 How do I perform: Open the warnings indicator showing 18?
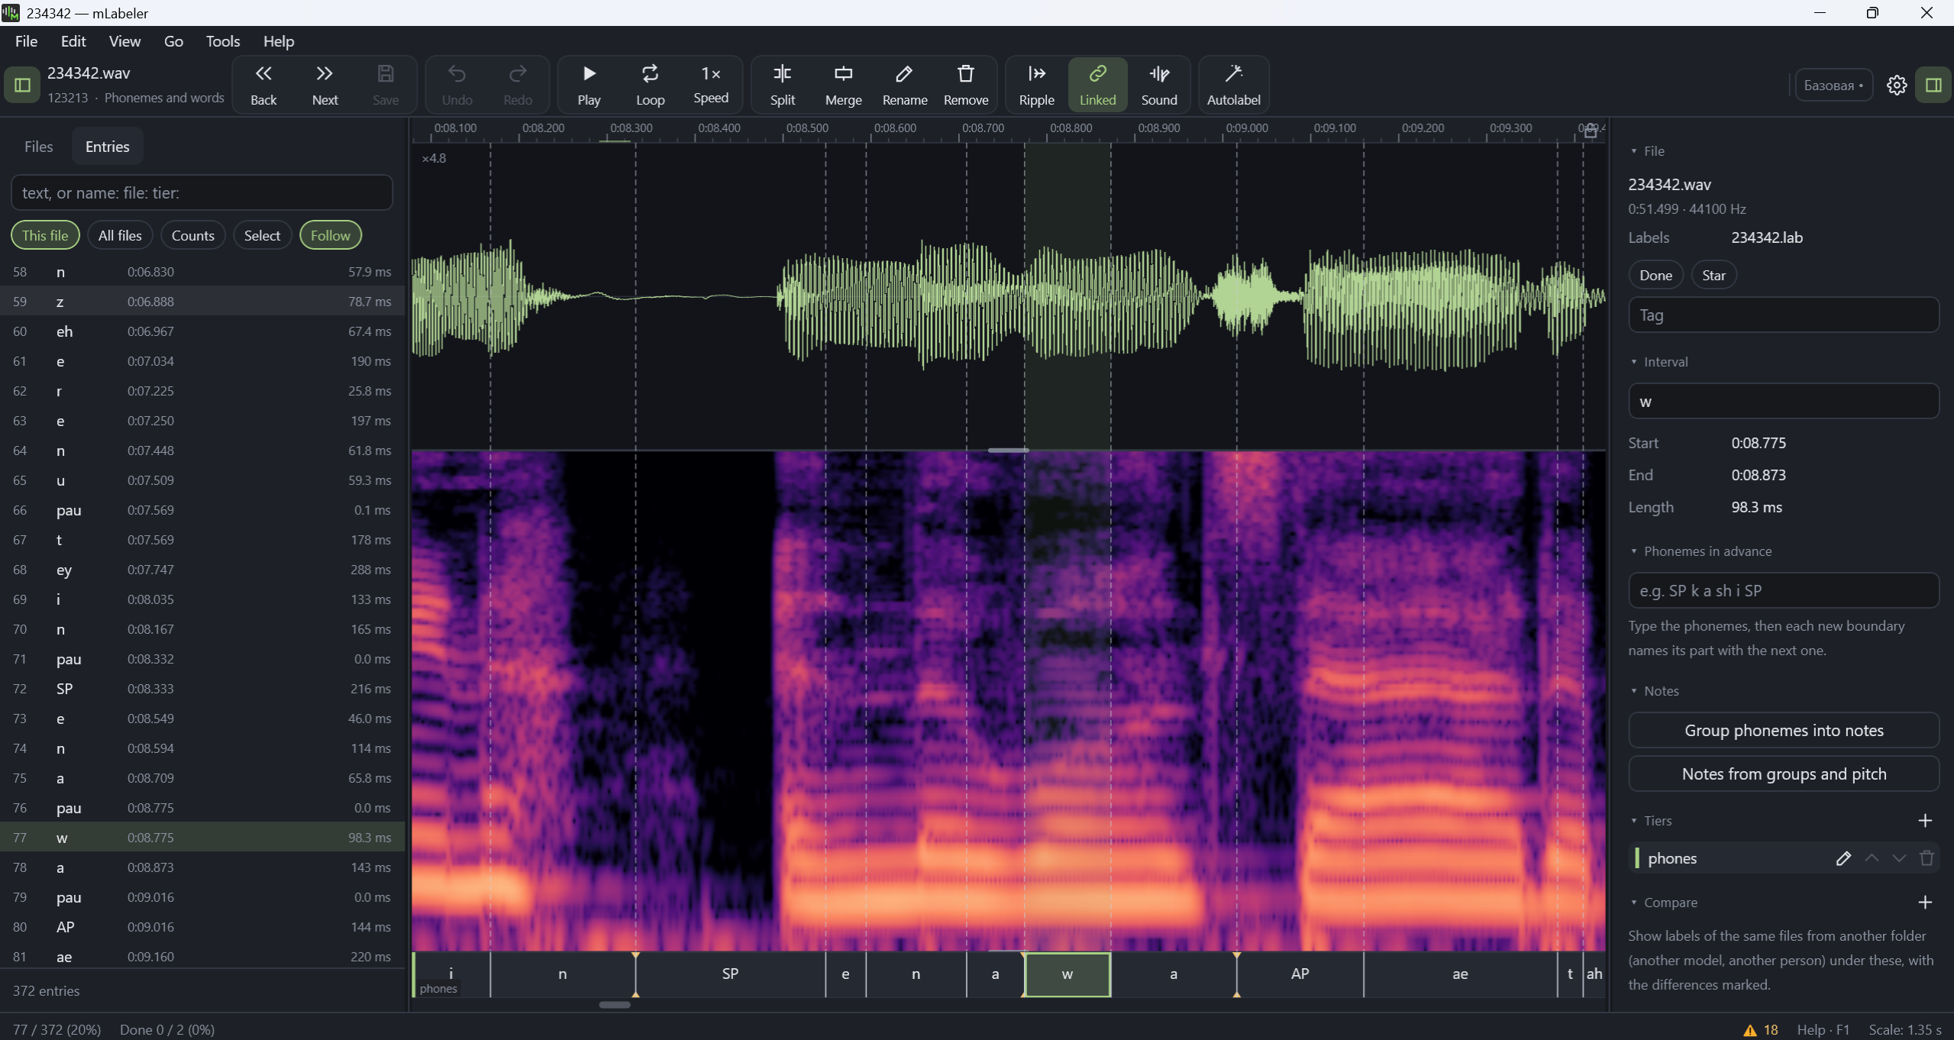[x=1761, y=1029]
